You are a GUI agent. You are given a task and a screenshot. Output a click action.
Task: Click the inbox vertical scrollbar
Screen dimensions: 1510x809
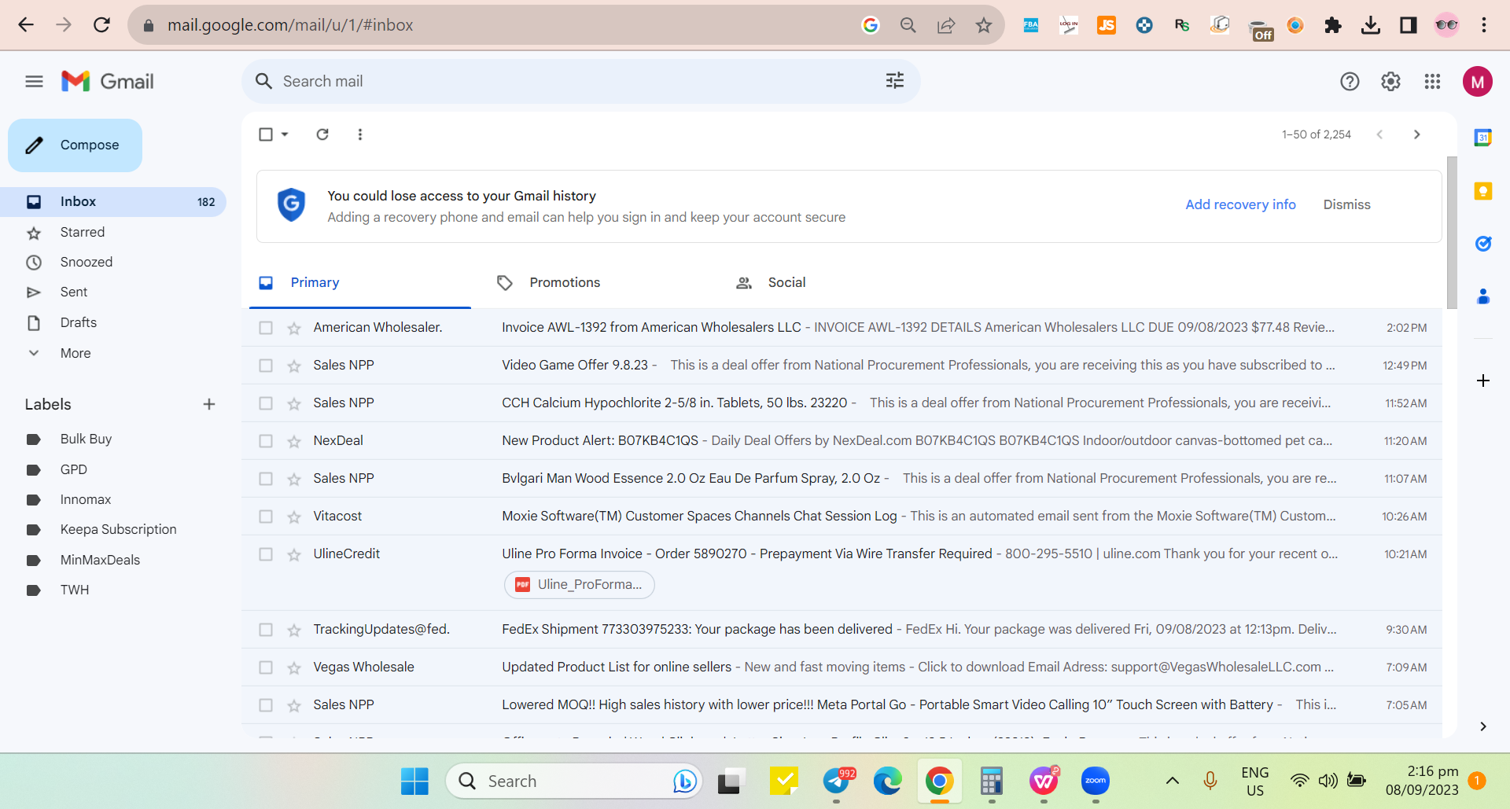click(1452, 233)
